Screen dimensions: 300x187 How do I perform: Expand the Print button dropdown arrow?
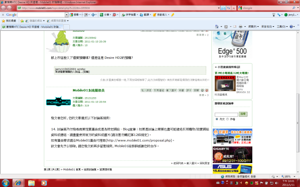click(245, 27)
